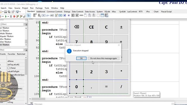The image size is (187, 105).
Task: Switch to the Common Controls tab
Action: [55, 12]
